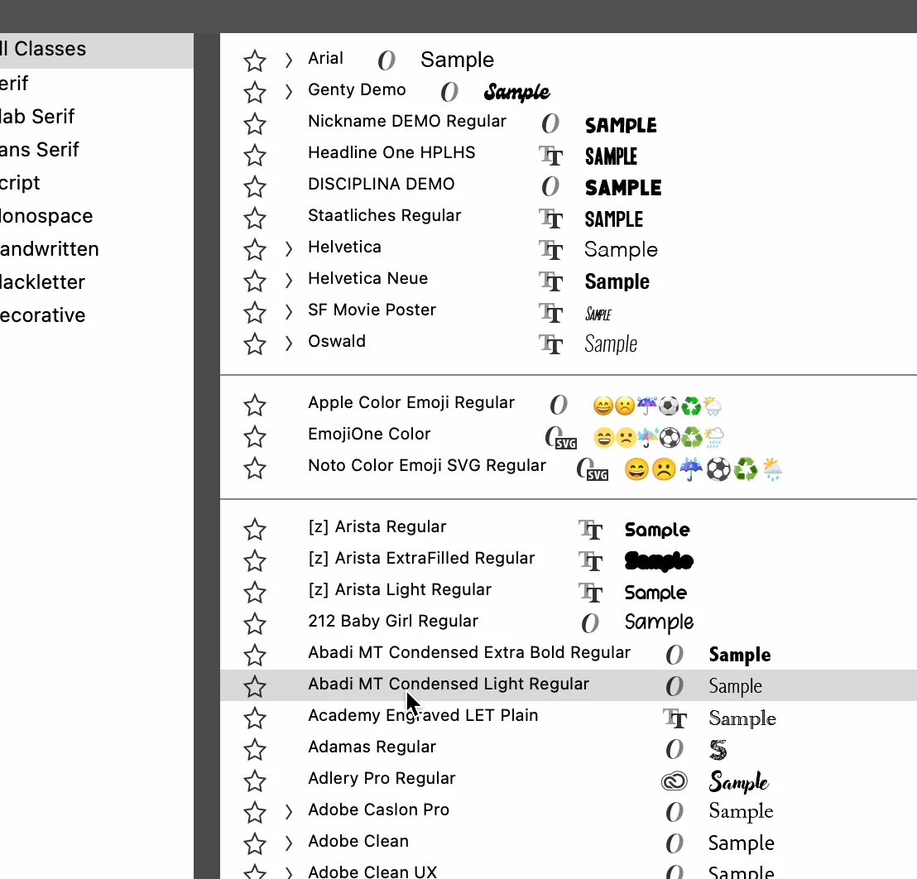Screen dimensions: 917x879
Task: Click TrueType icon beside Helvetica
Action: coord(551,250)
